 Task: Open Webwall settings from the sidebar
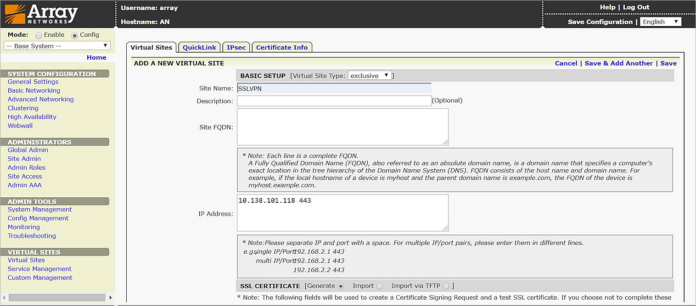(20, 125)
